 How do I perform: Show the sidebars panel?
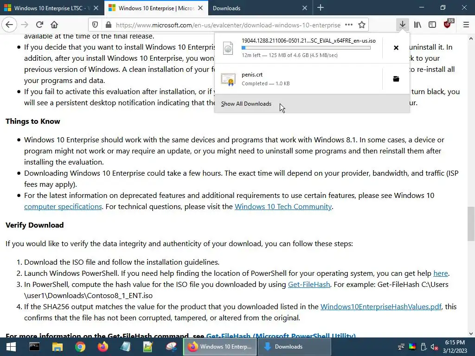(432, 25)
